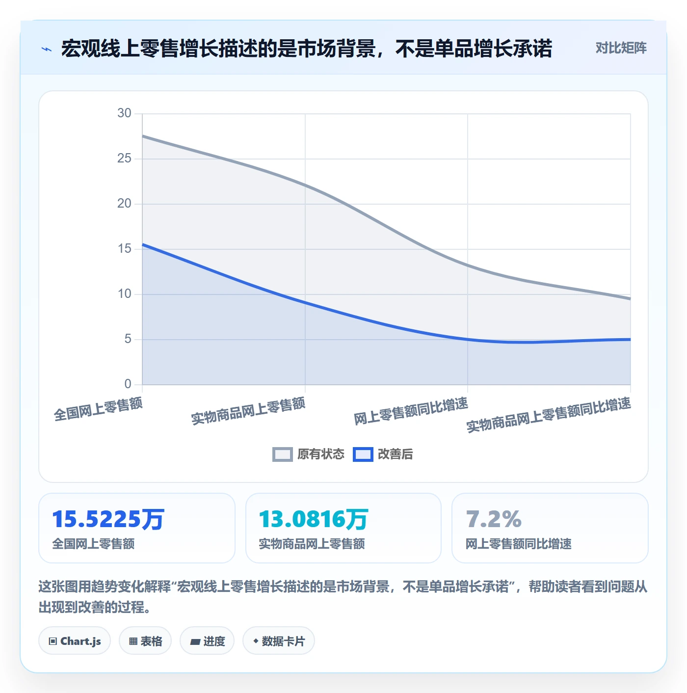Click the grey 原有状态 legend color box
687x693 pixels.
[282, 454]
